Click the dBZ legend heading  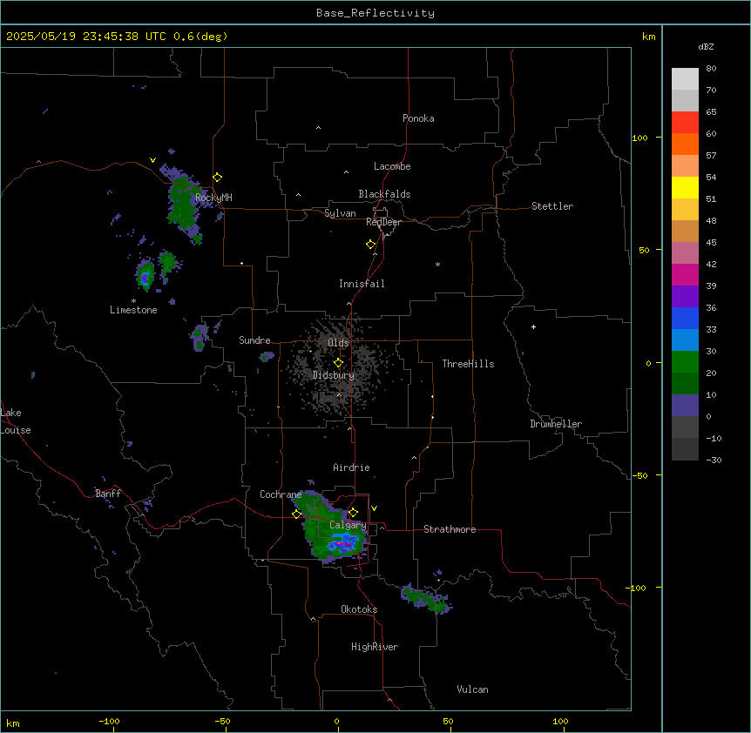tap(706, 46)
